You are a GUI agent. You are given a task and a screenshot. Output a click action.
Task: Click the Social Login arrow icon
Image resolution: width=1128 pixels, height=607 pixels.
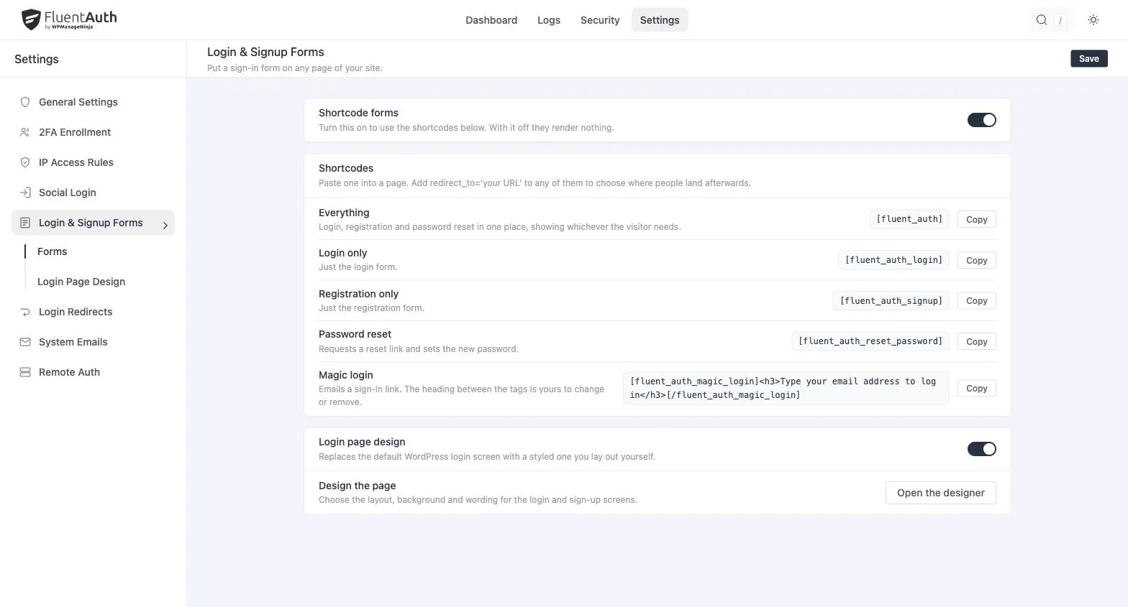coord(25,193)
